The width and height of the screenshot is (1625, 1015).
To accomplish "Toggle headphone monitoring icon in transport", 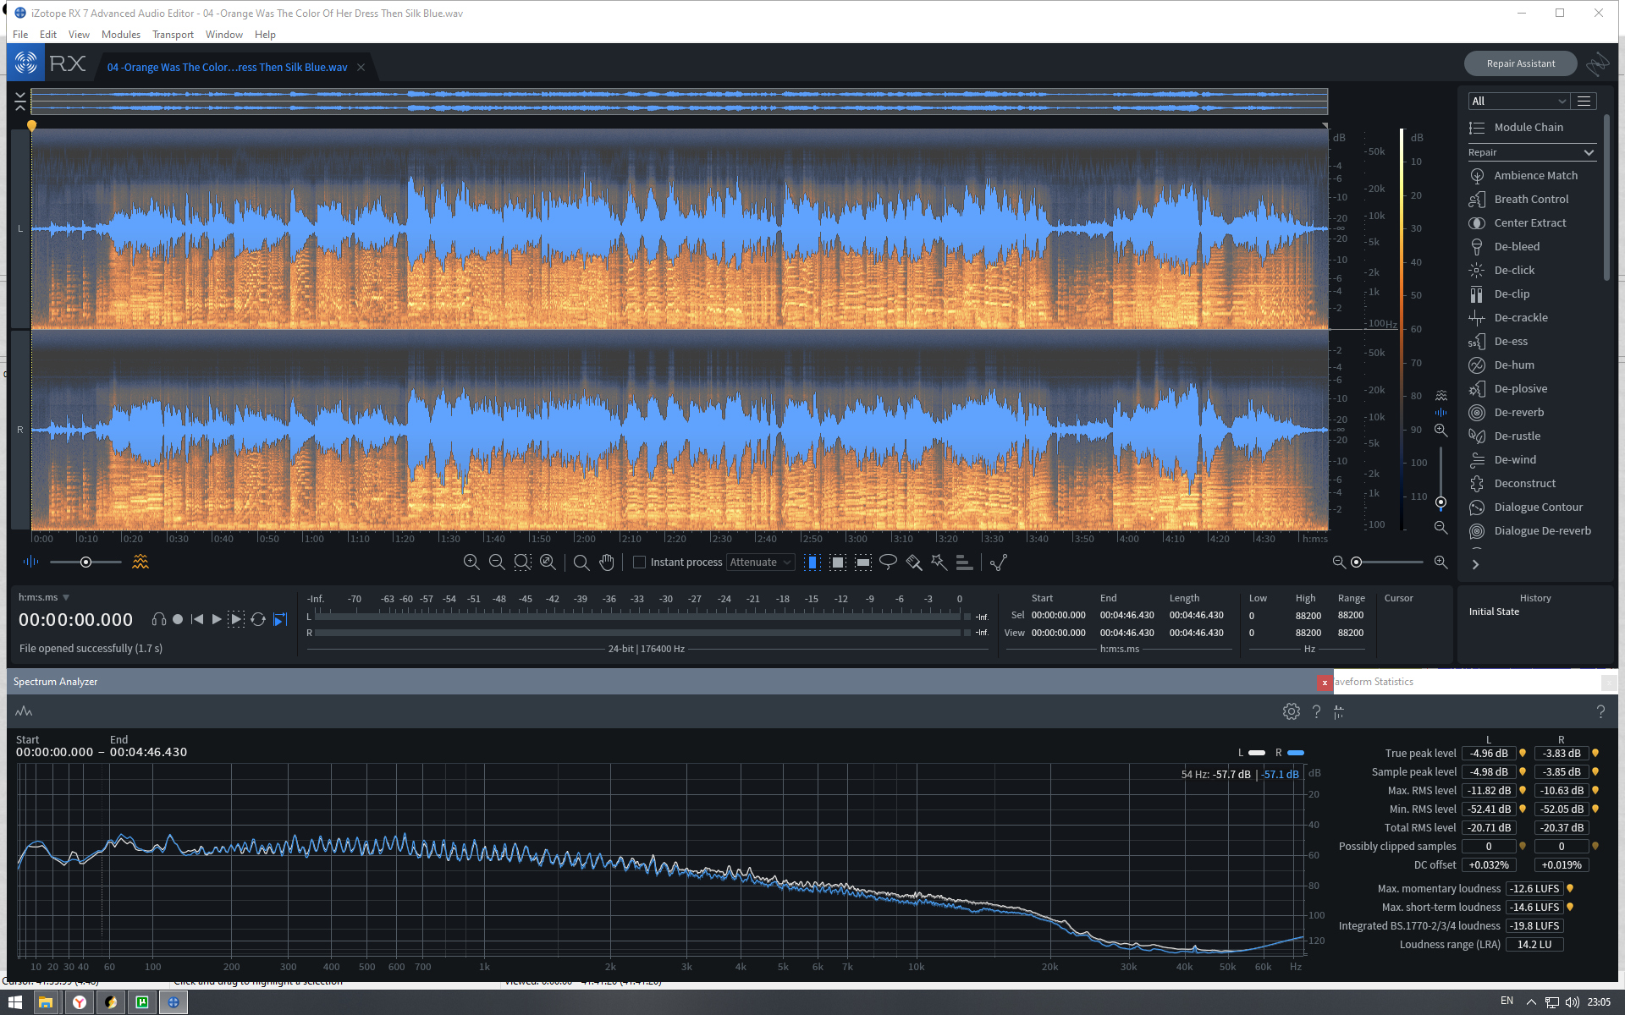I will click(x=158, y=620).
